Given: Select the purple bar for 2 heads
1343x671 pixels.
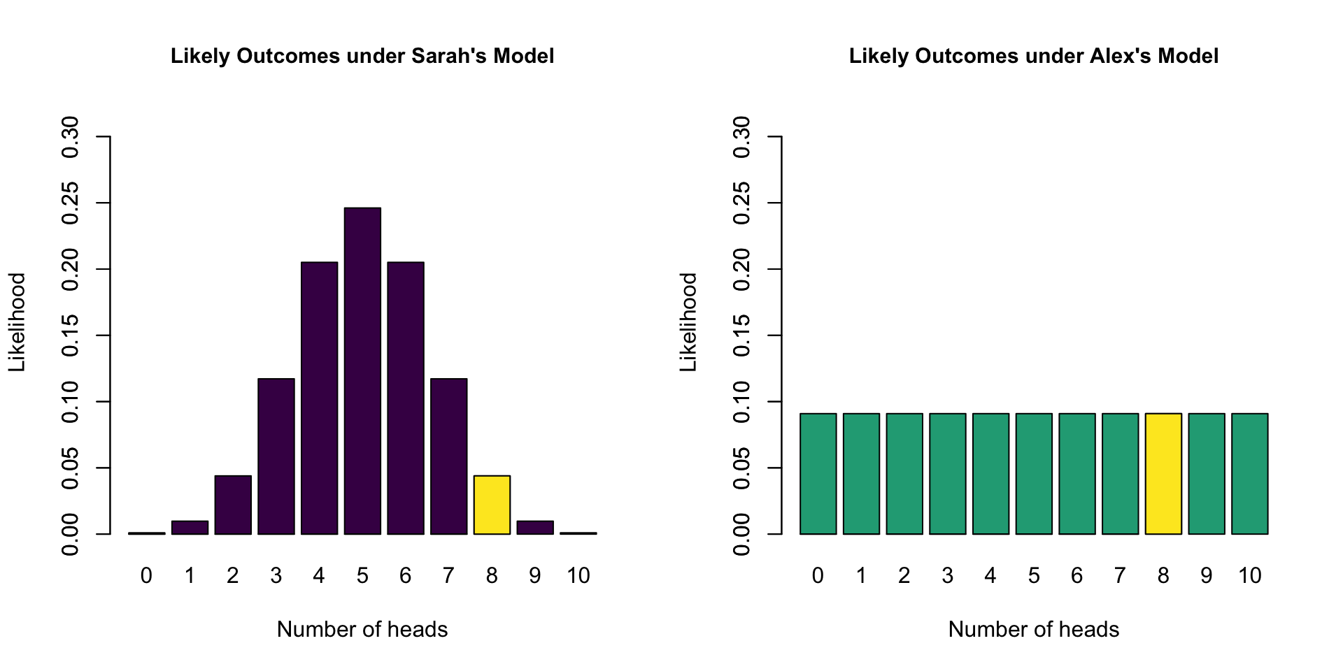Looking at the screenshot, I should tap(233, 505).
